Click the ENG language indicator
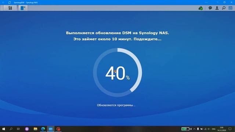235x132 pixels. pos(214,129)
